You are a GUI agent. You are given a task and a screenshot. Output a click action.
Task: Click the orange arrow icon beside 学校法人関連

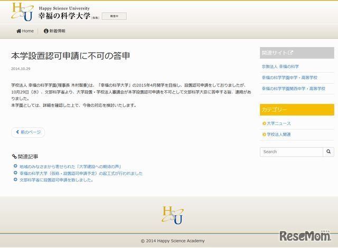pyautogui.click(x=264, y=135)
